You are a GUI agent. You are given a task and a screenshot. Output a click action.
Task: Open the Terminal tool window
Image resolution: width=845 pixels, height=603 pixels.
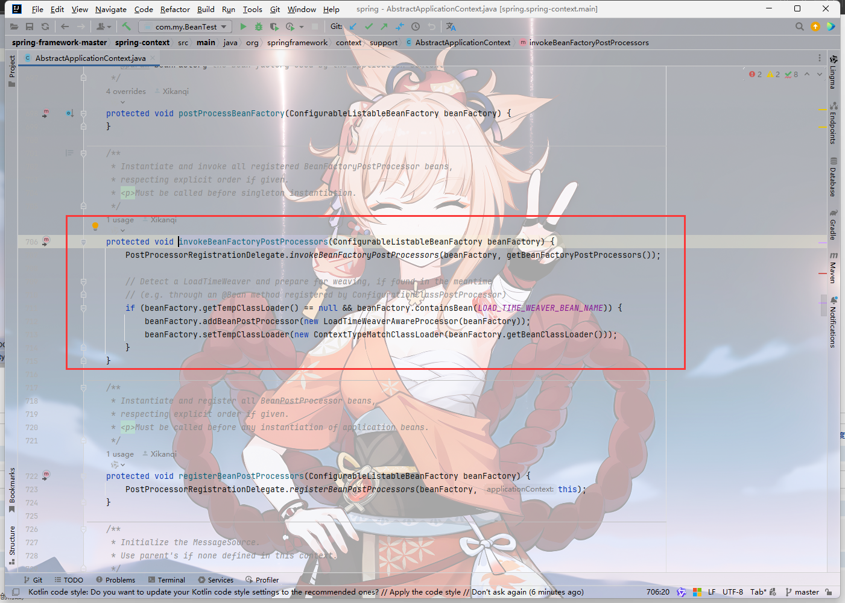pyautogui.click(x=166, y=580)
